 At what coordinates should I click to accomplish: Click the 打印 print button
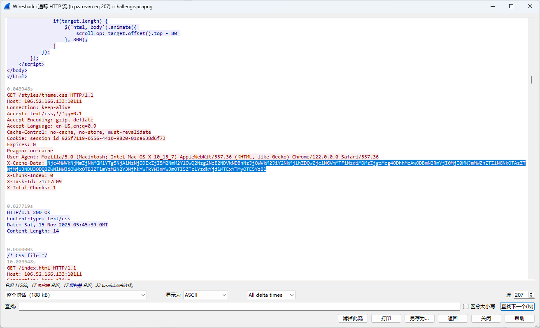click(386, 319)
